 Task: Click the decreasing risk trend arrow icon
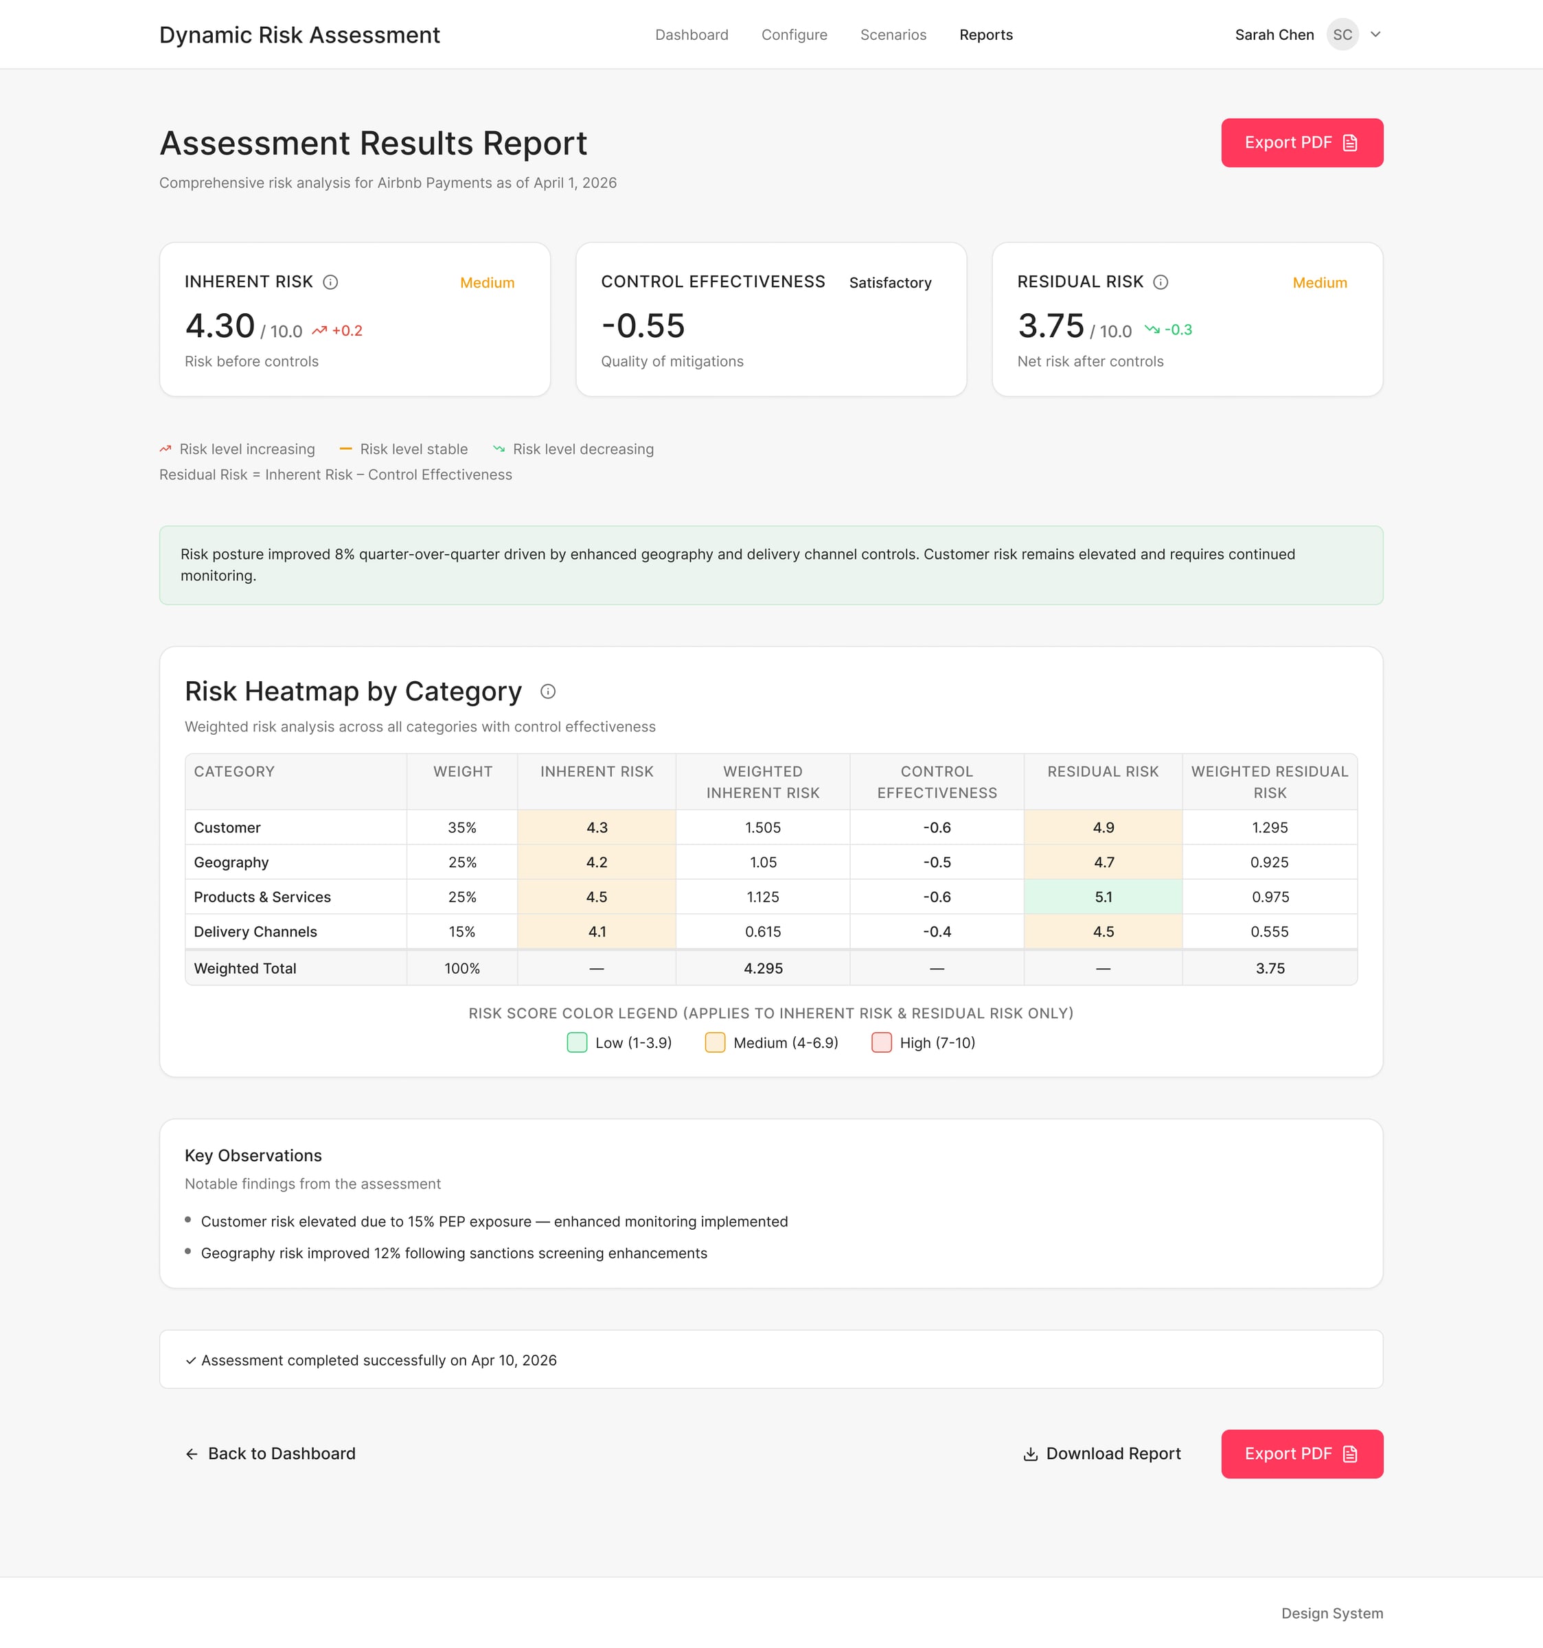tap(499, 448)
